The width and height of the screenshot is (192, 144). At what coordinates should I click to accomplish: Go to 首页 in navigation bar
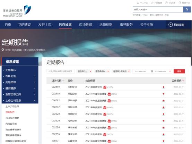coord(8,25)
